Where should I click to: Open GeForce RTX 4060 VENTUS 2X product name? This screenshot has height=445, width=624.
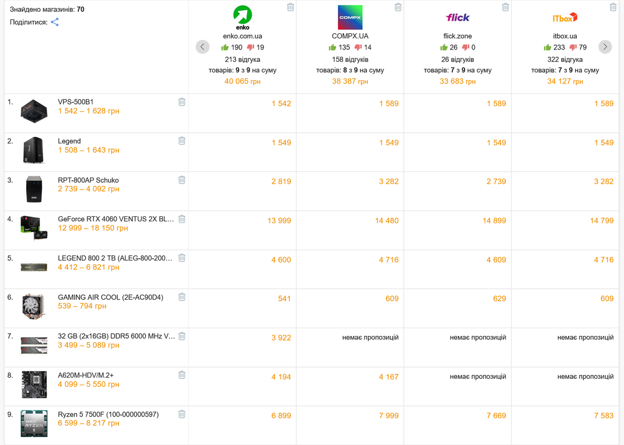pos(116,219)
